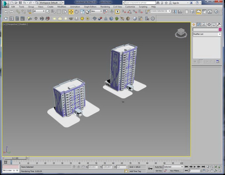Select the Move tool in main toolbar
The width and height of the screenshot is (225, 175).
pos(71,12)
